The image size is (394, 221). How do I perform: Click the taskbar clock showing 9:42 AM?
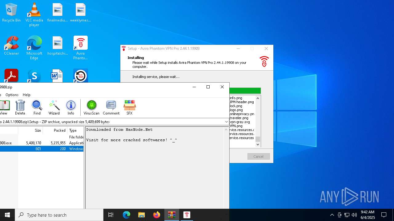(368, 215)
